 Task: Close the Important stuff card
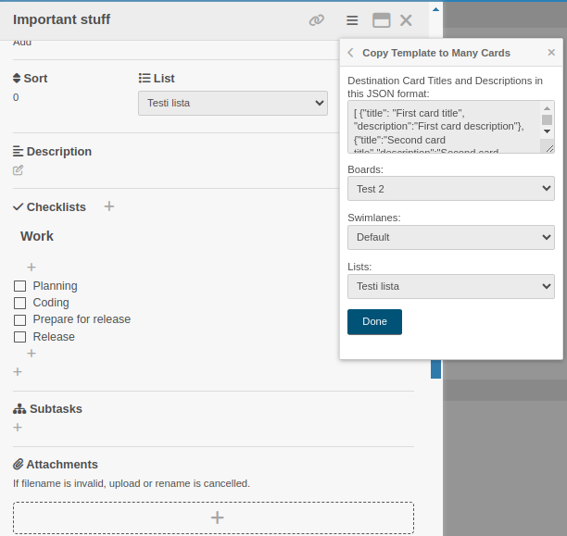(x=406, y=20)
